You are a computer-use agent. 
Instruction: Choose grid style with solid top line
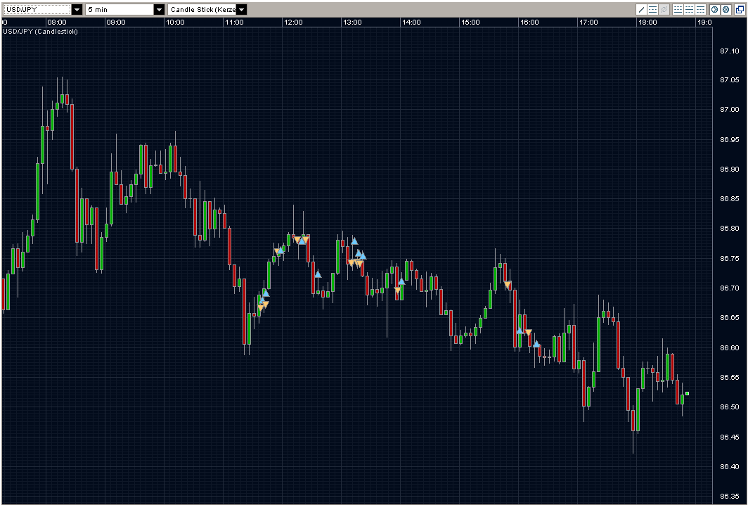[x=700, y=10]
